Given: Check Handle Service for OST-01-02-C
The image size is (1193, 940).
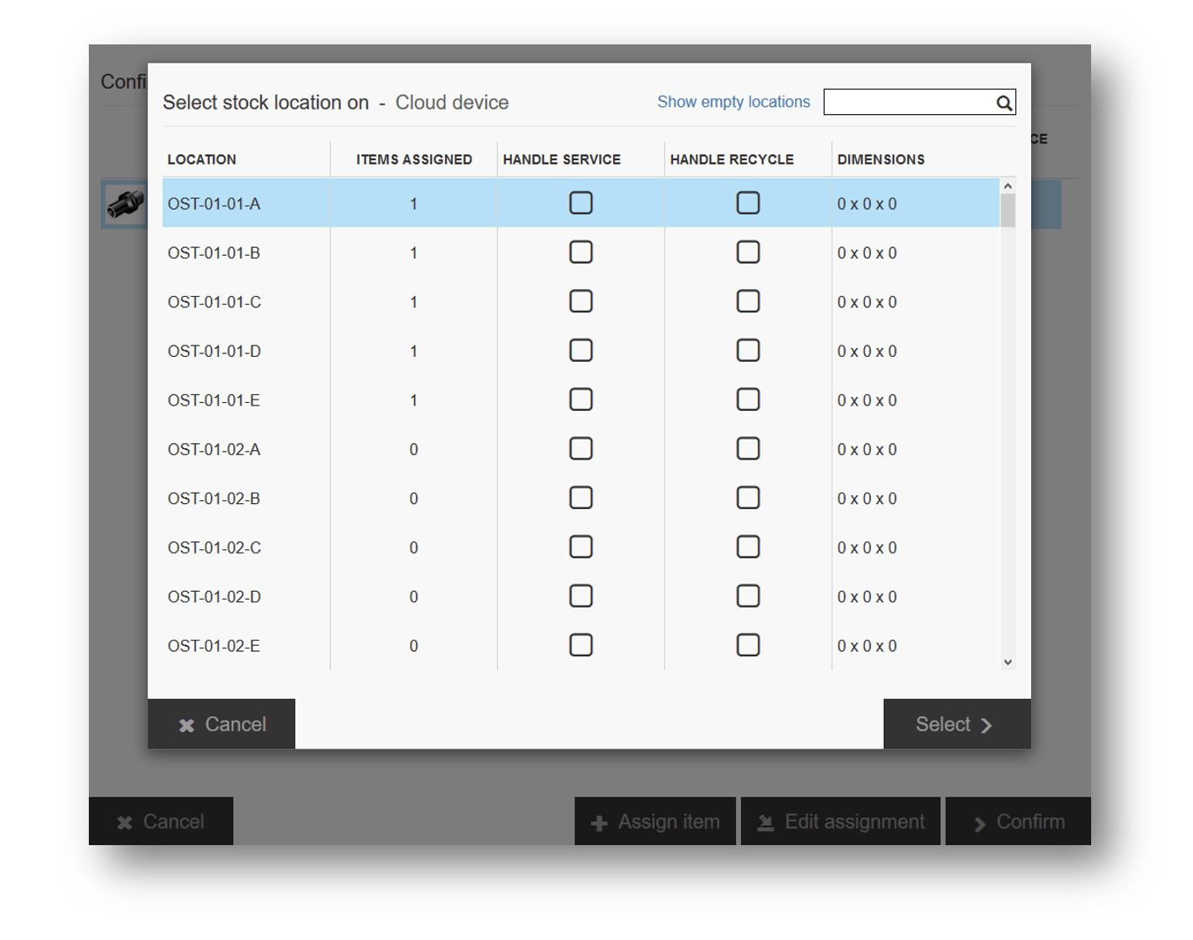Looking at the screenshot, I should (x=581, y=547).
